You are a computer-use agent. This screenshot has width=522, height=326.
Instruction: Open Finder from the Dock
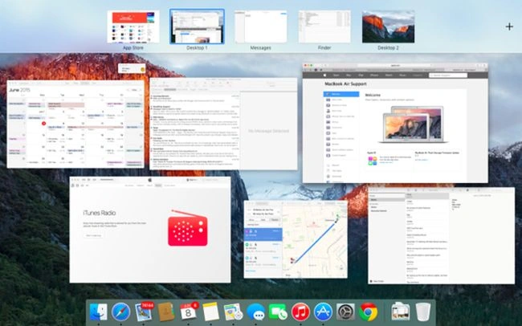[98, 312]
